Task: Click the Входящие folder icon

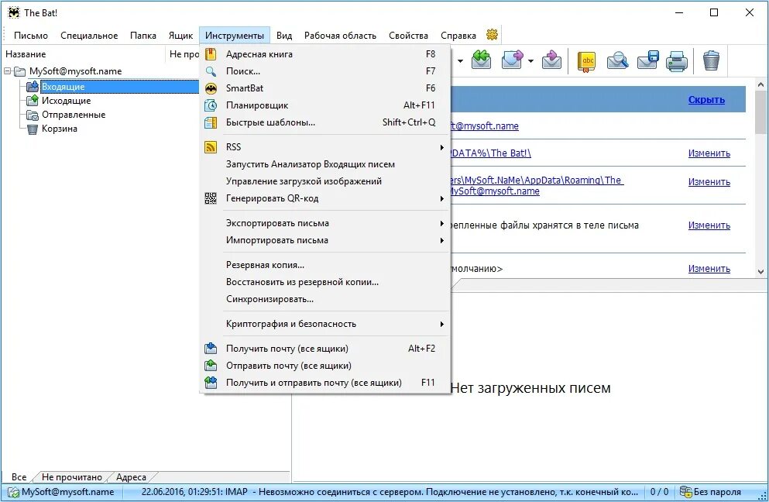Action: [33, 87]
